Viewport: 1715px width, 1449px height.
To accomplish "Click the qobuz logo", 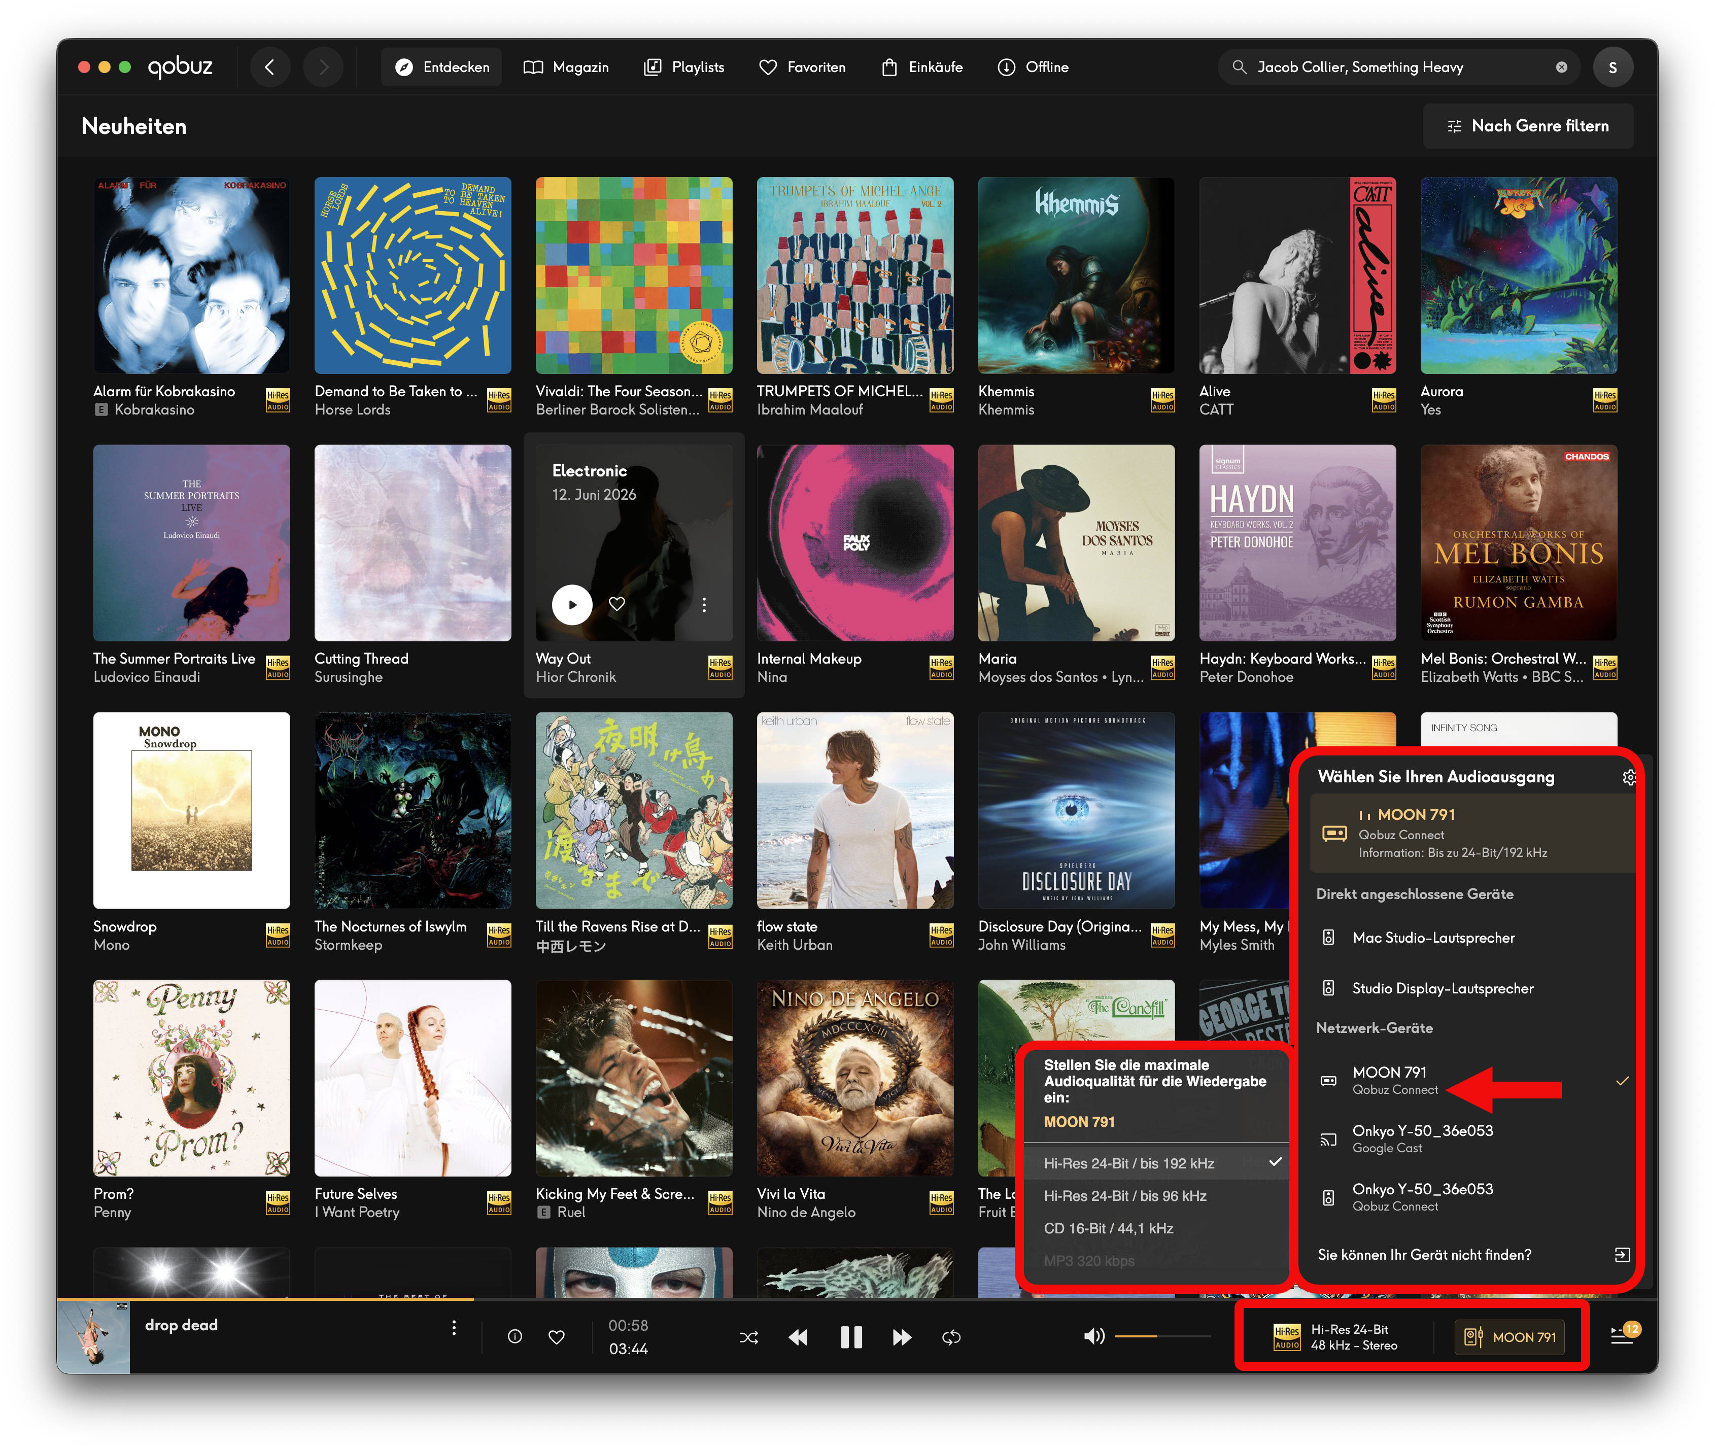I will 180,66.
